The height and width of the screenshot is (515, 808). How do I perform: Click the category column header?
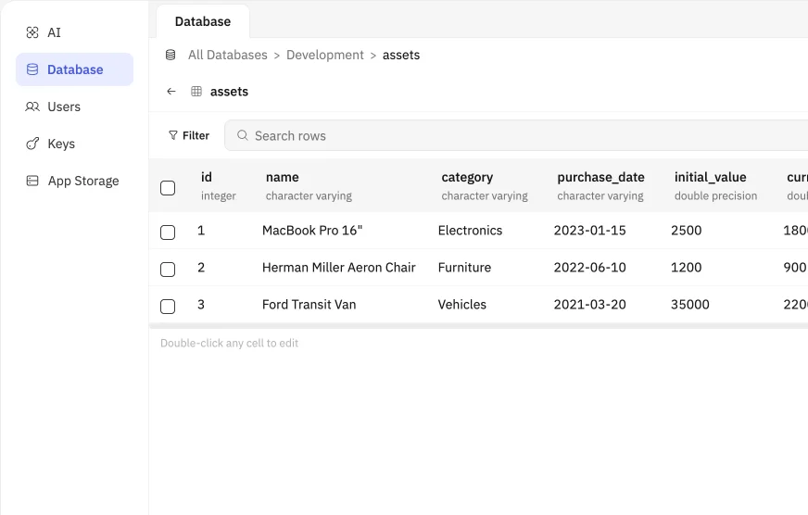[485, 186]
